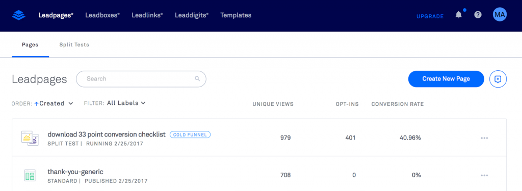Click the magnifier icon in Search
Screen dimensions: 522x191
(x=197, y=79)
